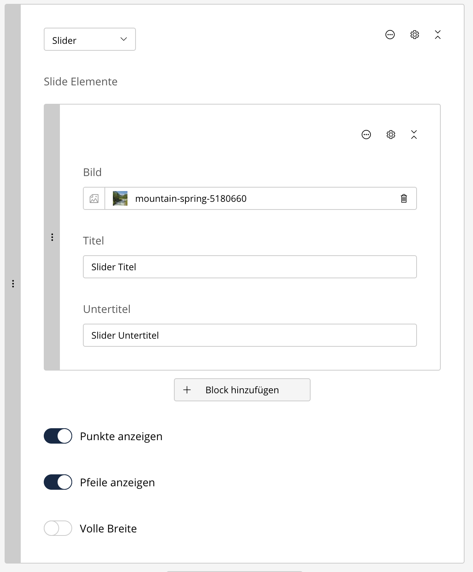Enable the Volle Breite toggle
473x572 pixels.
tap(58, 529)
